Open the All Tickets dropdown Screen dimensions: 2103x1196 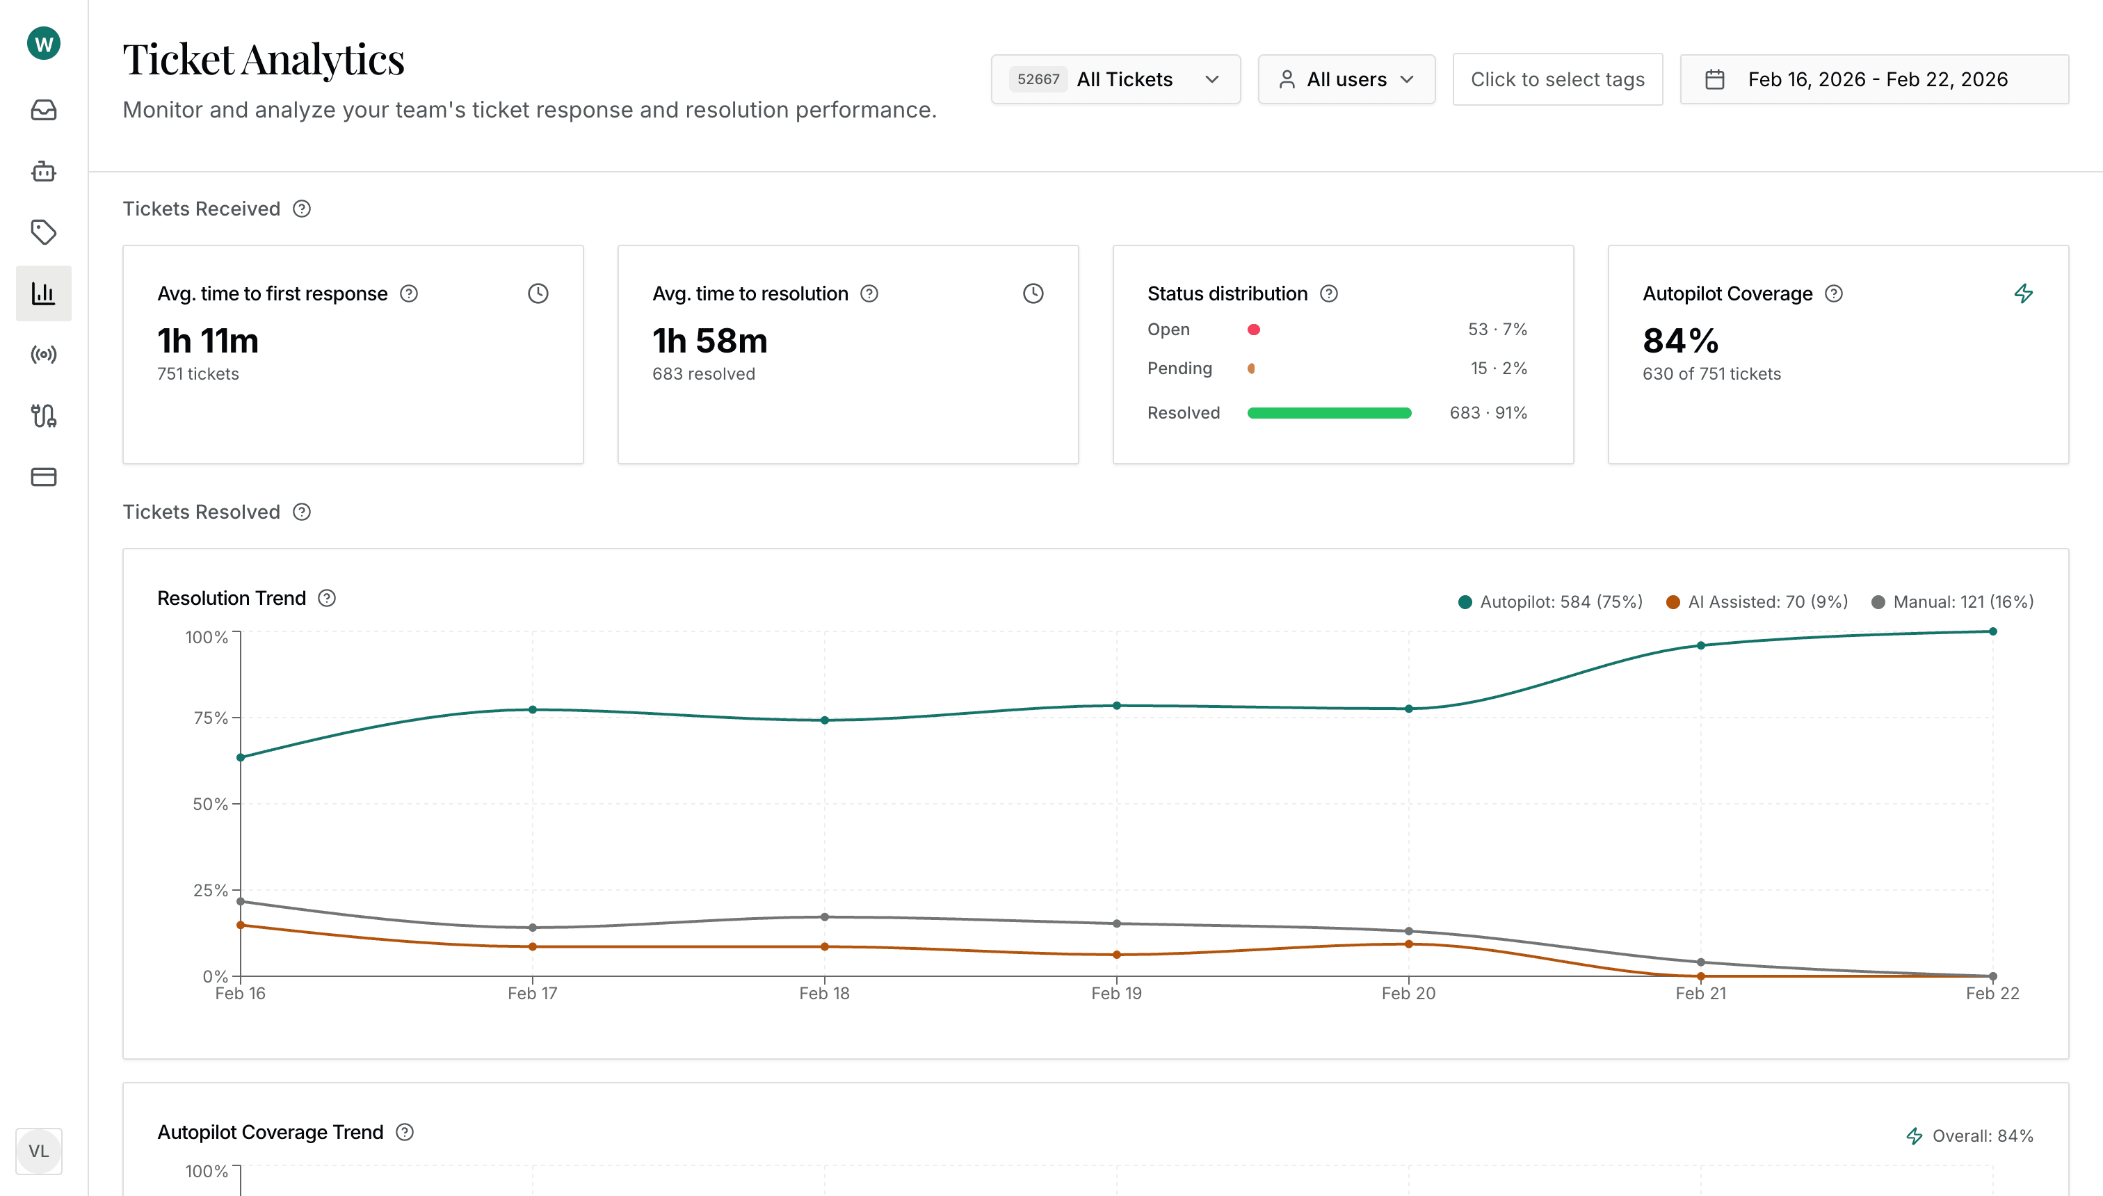(x=1115, y=79)
